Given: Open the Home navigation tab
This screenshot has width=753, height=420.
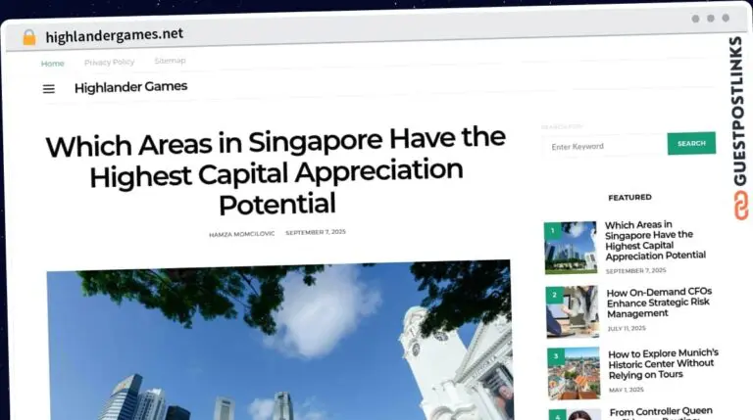Looking at the screenshot, I should [x=52, y=64].
